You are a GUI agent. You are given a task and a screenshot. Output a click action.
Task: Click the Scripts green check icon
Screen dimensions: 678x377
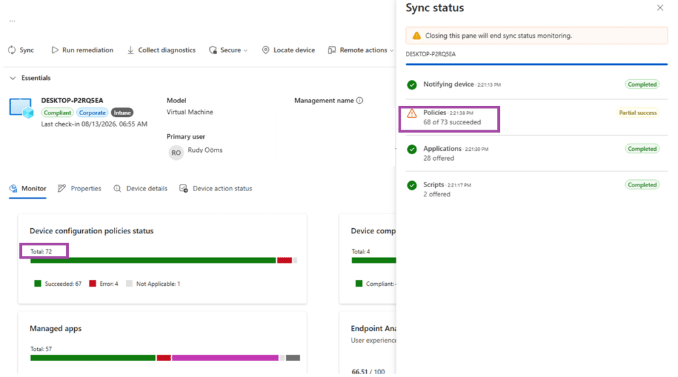coord(412,185)
